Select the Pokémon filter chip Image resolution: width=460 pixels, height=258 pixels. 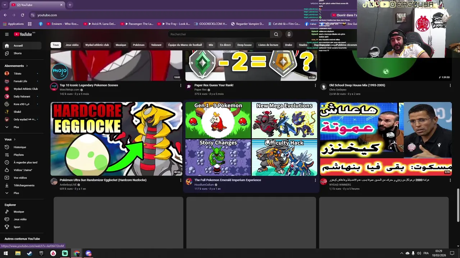[x=139, y=45]
